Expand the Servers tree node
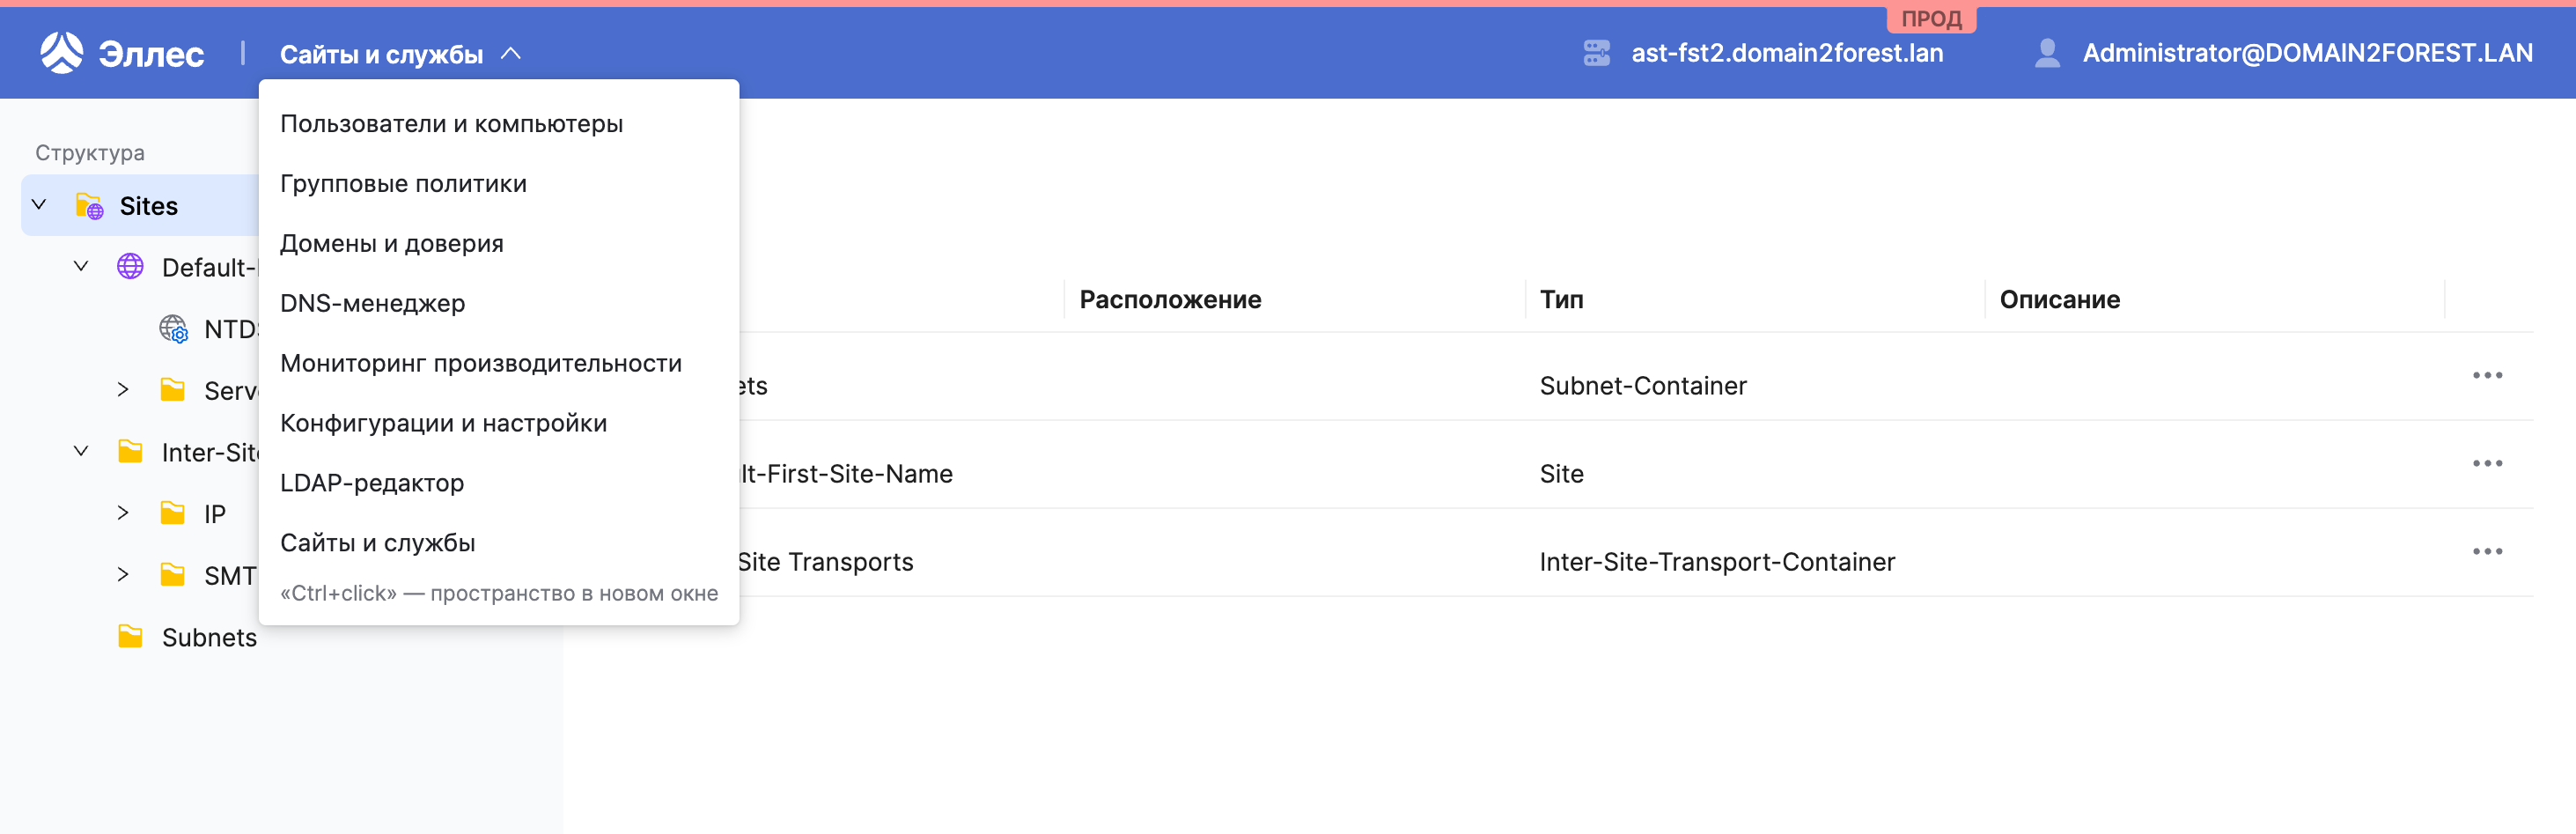 (x=123, y=390)
